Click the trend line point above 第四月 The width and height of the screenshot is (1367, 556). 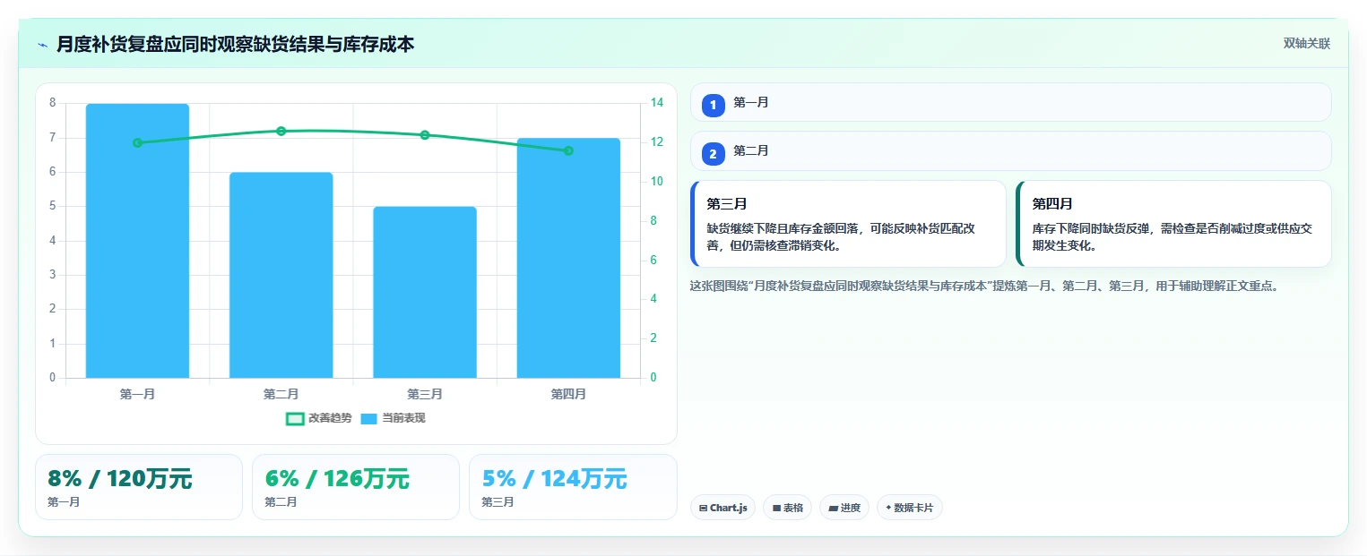click(568, 150)
